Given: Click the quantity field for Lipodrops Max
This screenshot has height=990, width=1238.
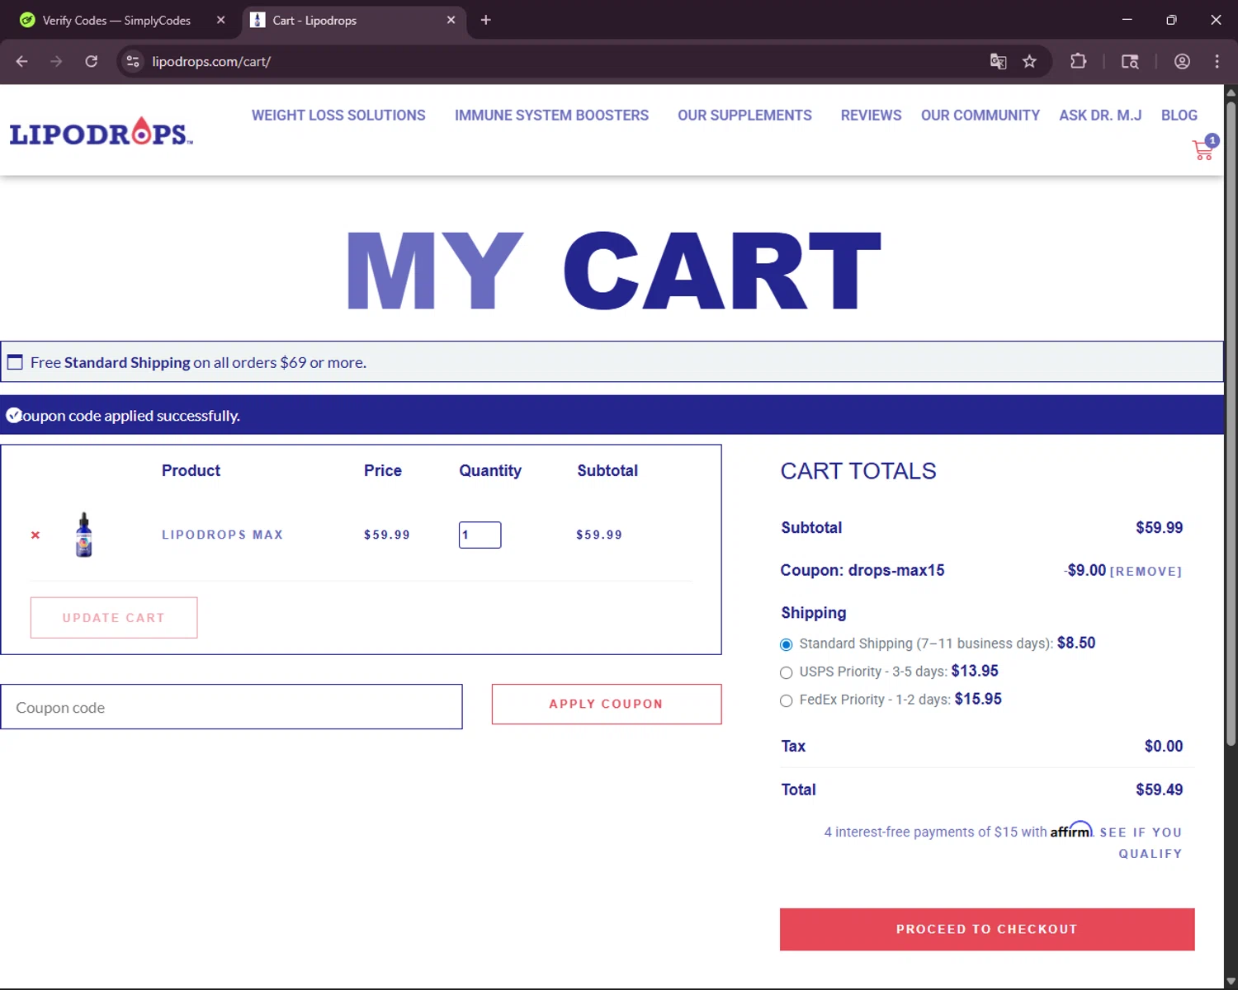Looking at the screenshot, I should click(480, 535).
